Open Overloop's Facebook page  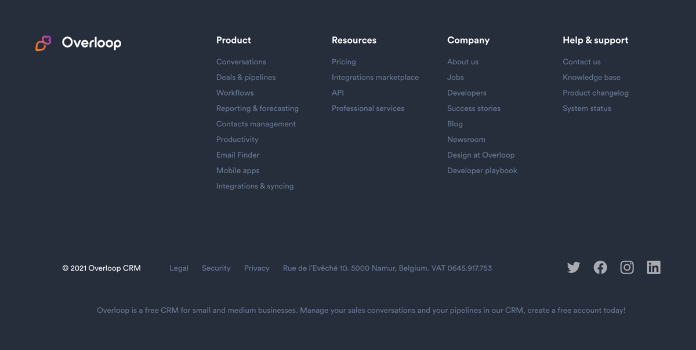600,267
